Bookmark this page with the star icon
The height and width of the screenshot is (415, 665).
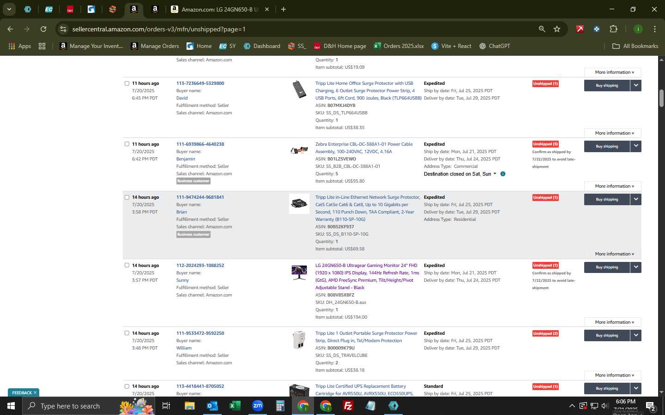click(x=557, y=29)
